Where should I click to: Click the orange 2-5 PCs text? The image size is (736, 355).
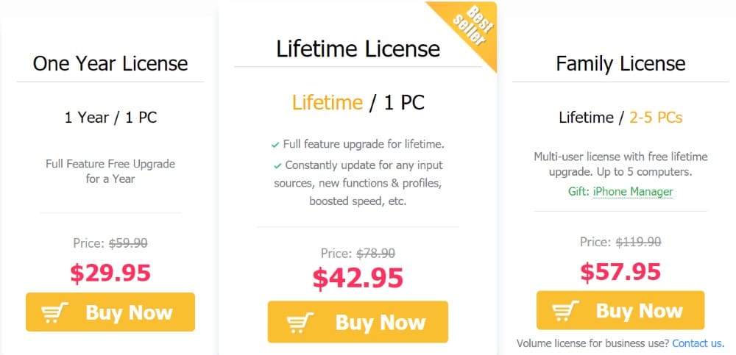(655, 118)
